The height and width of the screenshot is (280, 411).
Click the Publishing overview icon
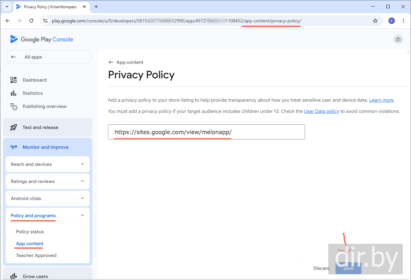coord(13,106)
